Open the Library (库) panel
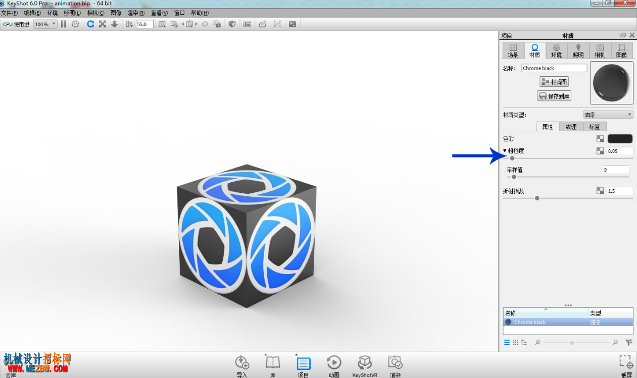Image resolution: width=637 pixels, height=378 pixels. tap(273, 366)
